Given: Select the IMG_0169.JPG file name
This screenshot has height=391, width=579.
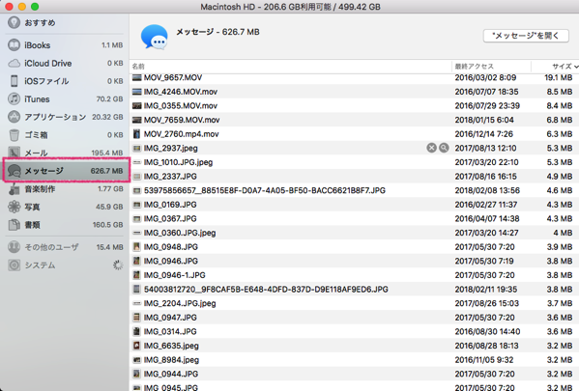Looking at the screenshot, I should click(170, 205).
